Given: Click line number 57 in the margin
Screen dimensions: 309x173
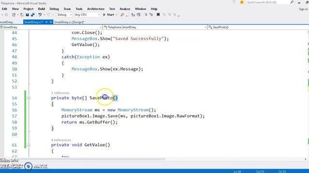Looking at the screenshot, I should (14, 116).
